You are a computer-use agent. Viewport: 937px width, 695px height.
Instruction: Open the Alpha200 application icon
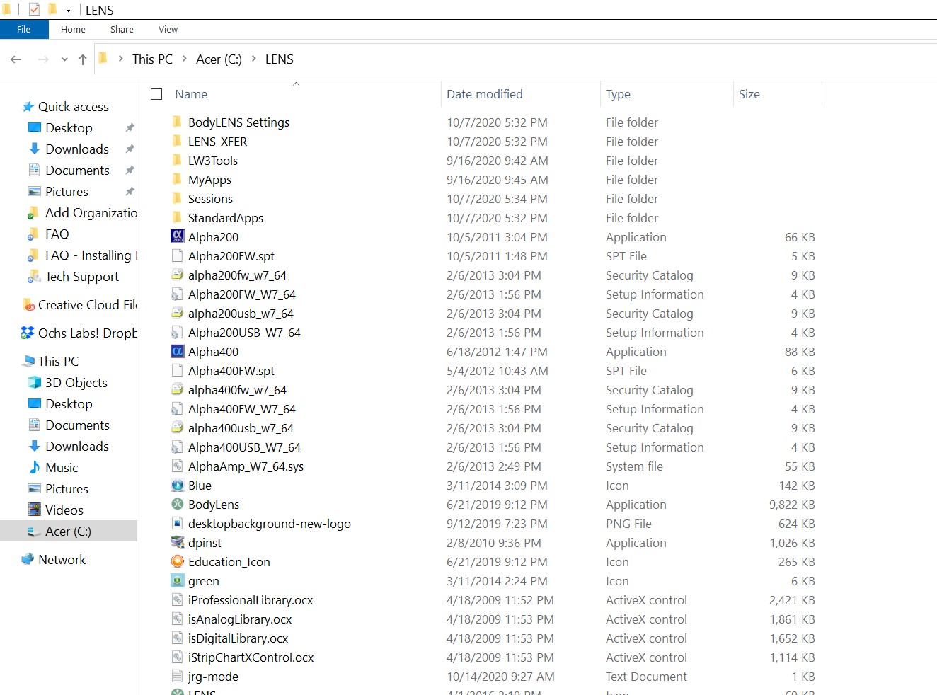pos(178,236)
